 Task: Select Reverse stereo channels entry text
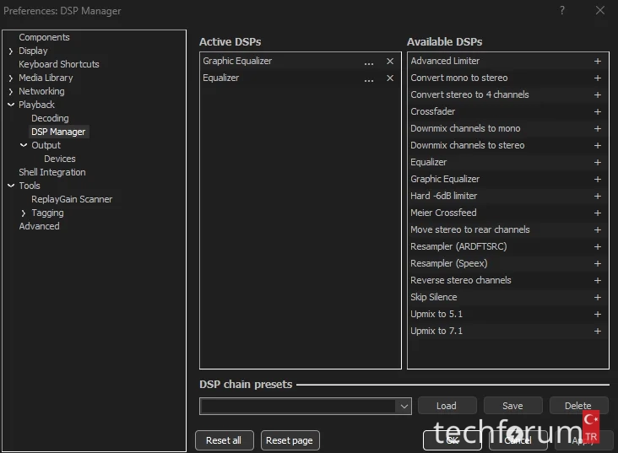(461, 280)
